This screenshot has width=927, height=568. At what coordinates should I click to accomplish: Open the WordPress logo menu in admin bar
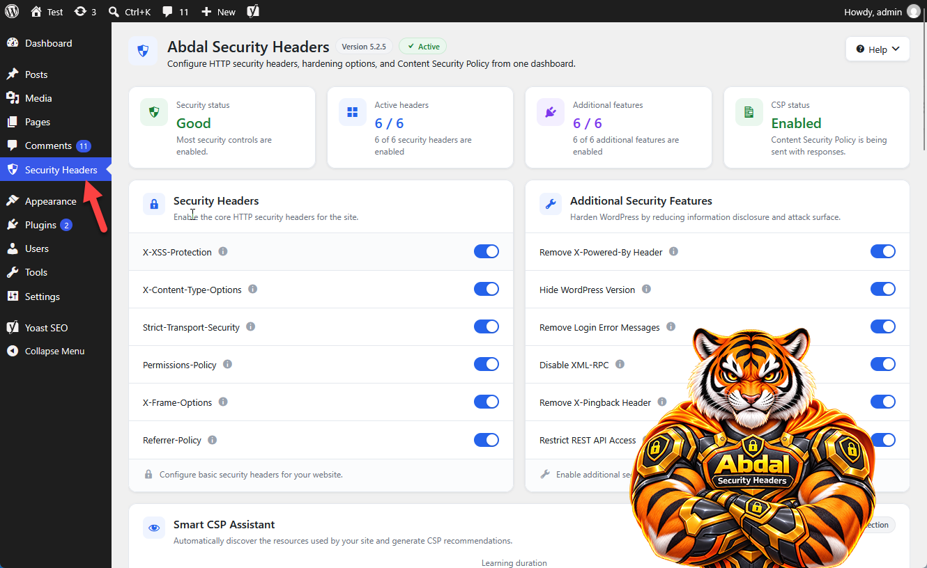pos(12,11)
